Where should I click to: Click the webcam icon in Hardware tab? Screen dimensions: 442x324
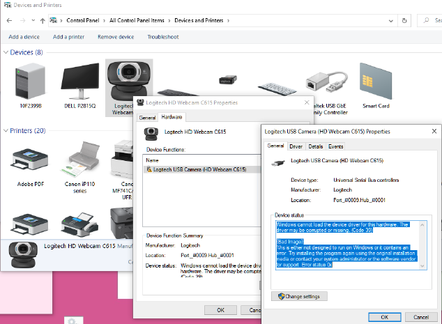(x=151, y=134)
